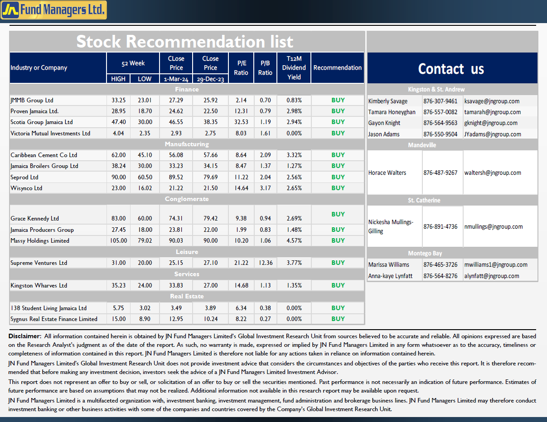Click Caribbean Cement close price 56.08

point(176,155)
